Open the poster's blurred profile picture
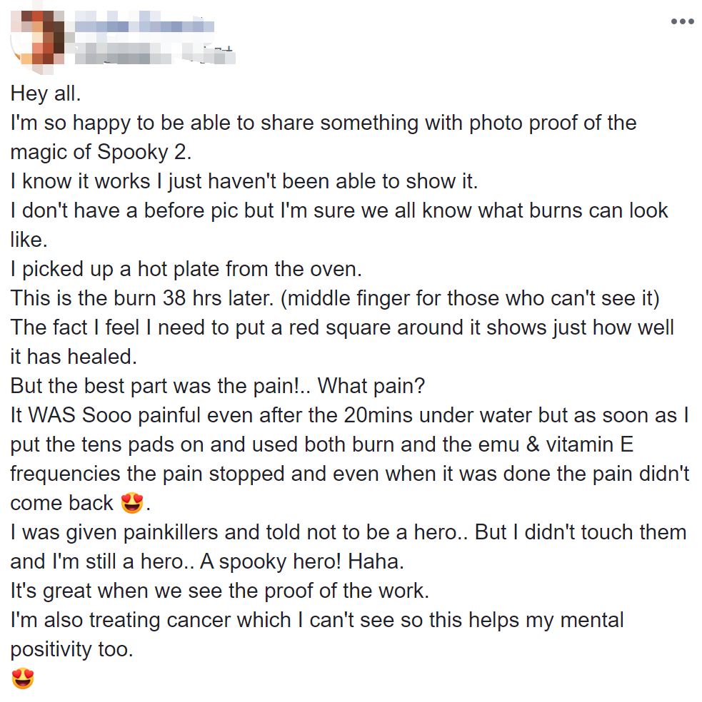702x702 pixels. point(34,36)
